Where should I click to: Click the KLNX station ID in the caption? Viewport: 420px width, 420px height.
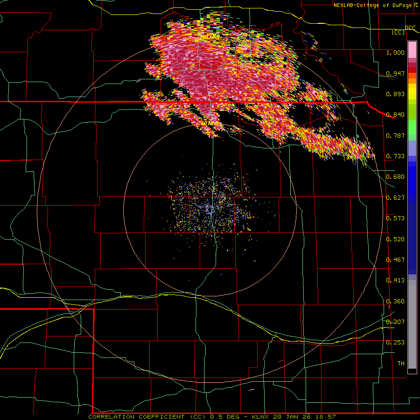click(261, 417)
